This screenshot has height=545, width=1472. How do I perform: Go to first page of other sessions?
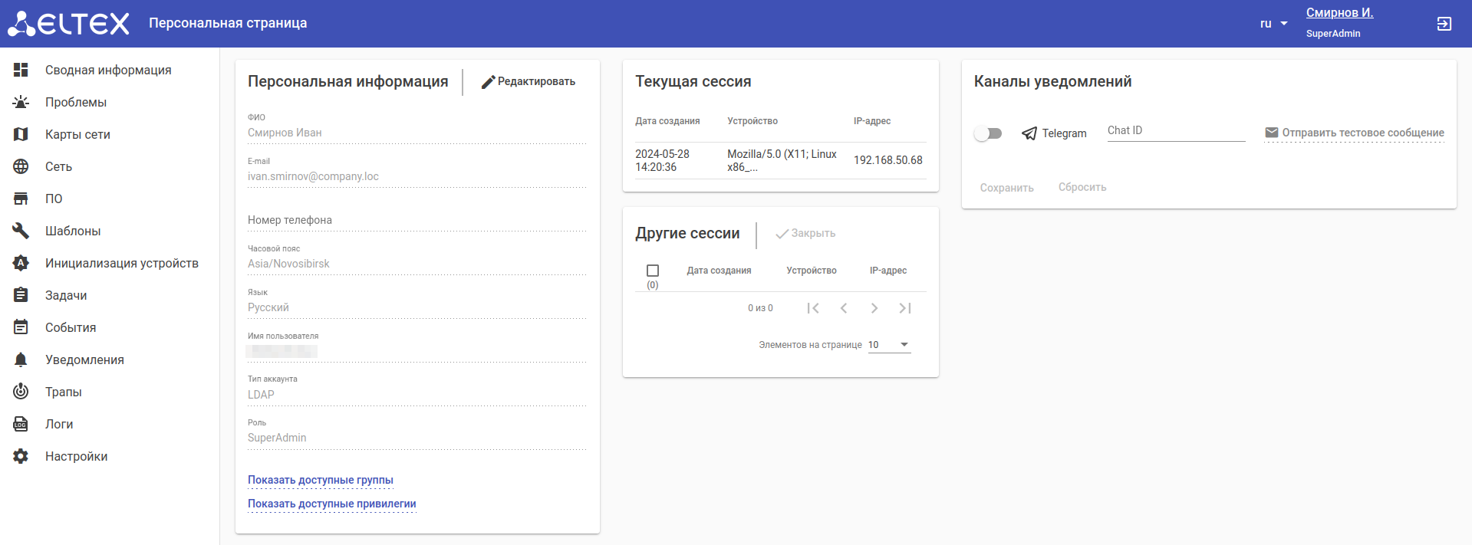[813, 308]
